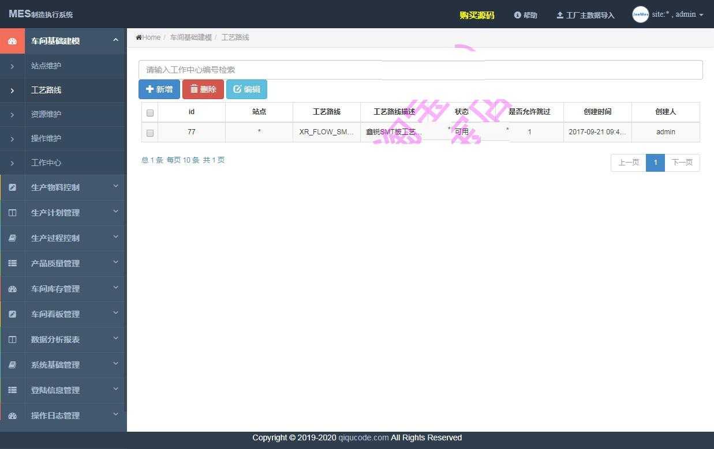
Task: Open the 购买源码 link
Action: (x=477, y=15)
